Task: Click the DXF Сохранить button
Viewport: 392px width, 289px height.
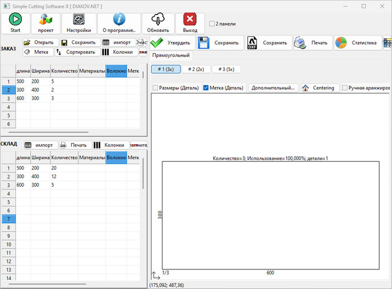Action: [x=268, y=42]
